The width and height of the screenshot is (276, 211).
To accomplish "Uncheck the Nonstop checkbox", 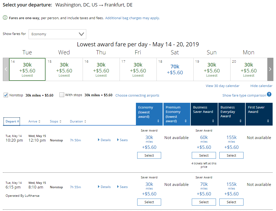I will point(6,95).
